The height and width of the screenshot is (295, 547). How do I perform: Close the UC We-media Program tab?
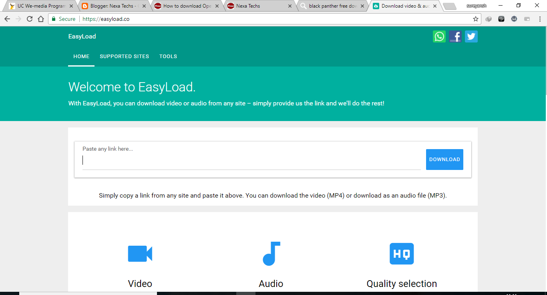[71, 6]
